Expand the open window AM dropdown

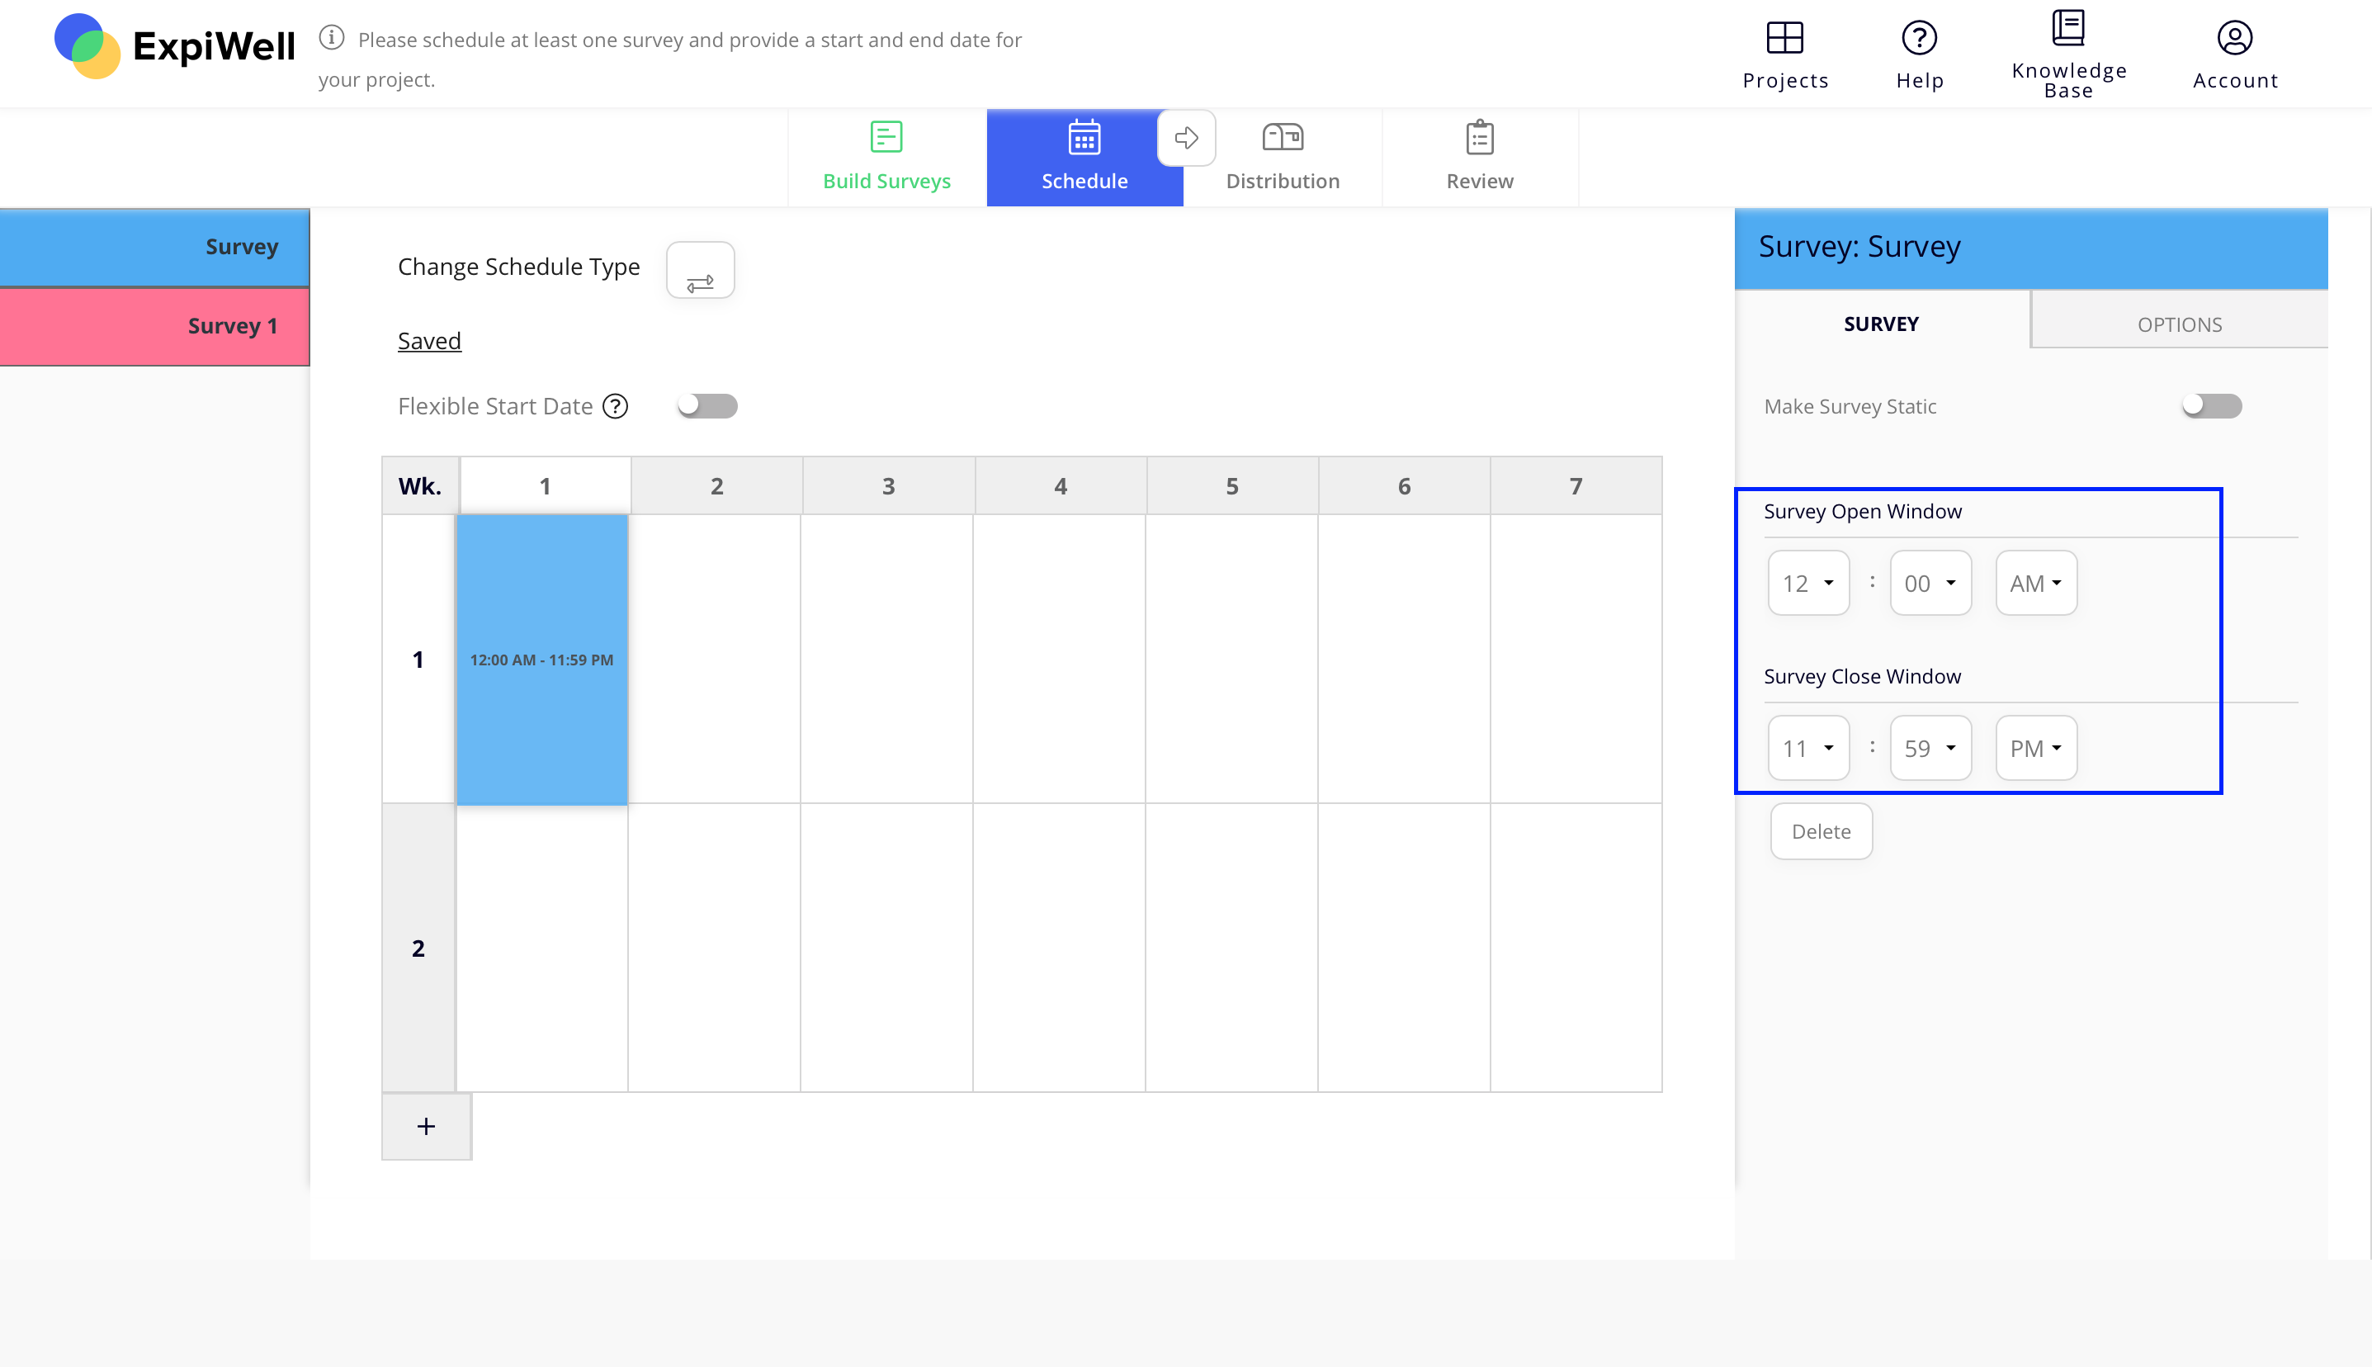[x=2035, y=583]
